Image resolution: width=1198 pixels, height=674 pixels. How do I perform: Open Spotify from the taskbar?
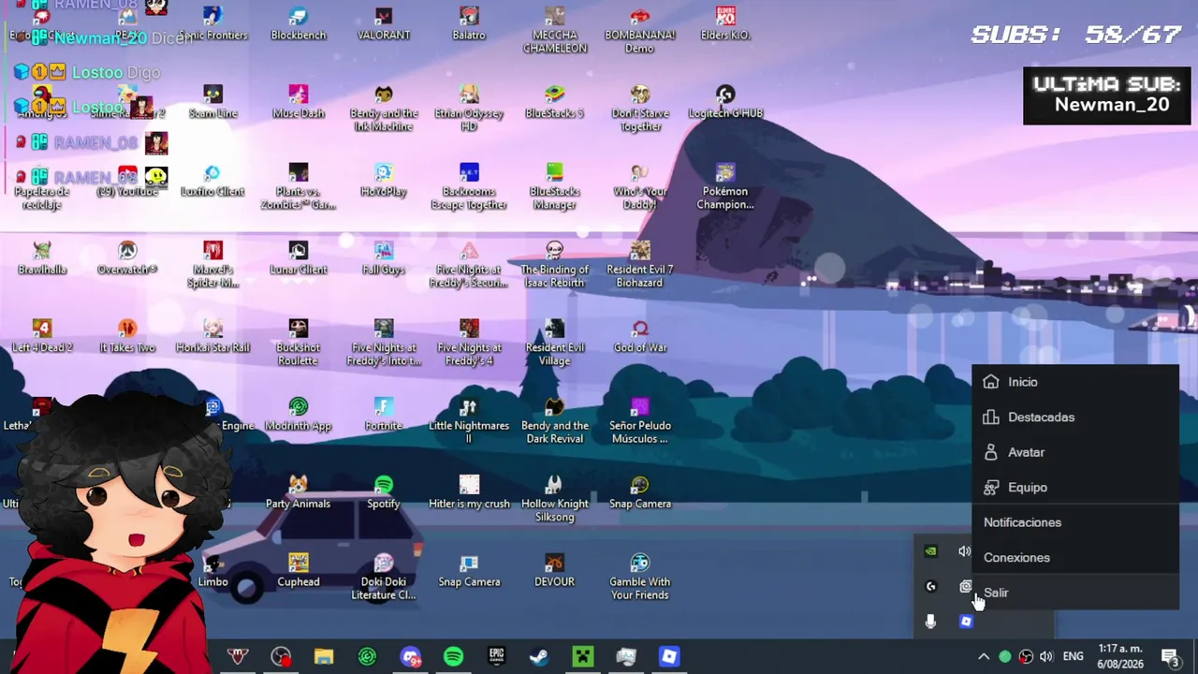coord(454,657)
